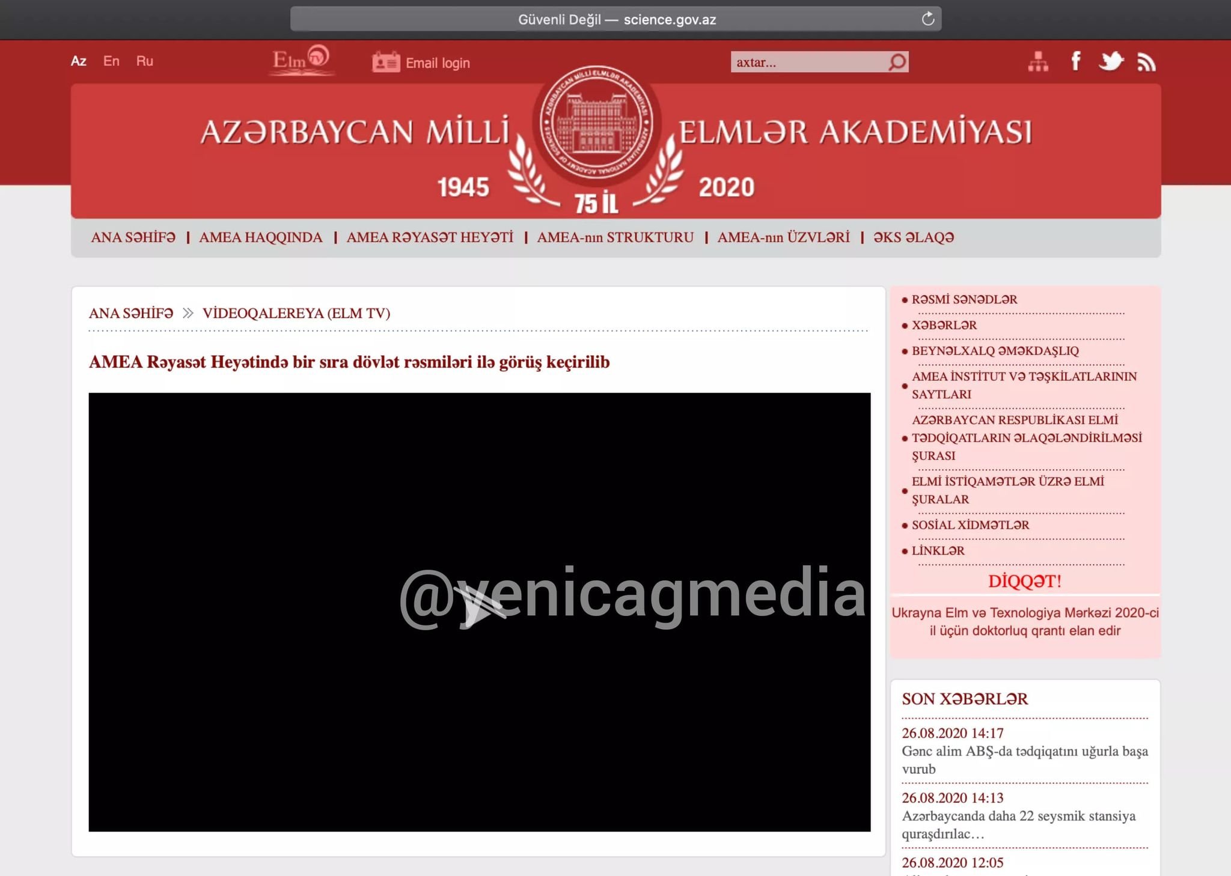
Task: Play the video in the player
Action: pos(479,612)
